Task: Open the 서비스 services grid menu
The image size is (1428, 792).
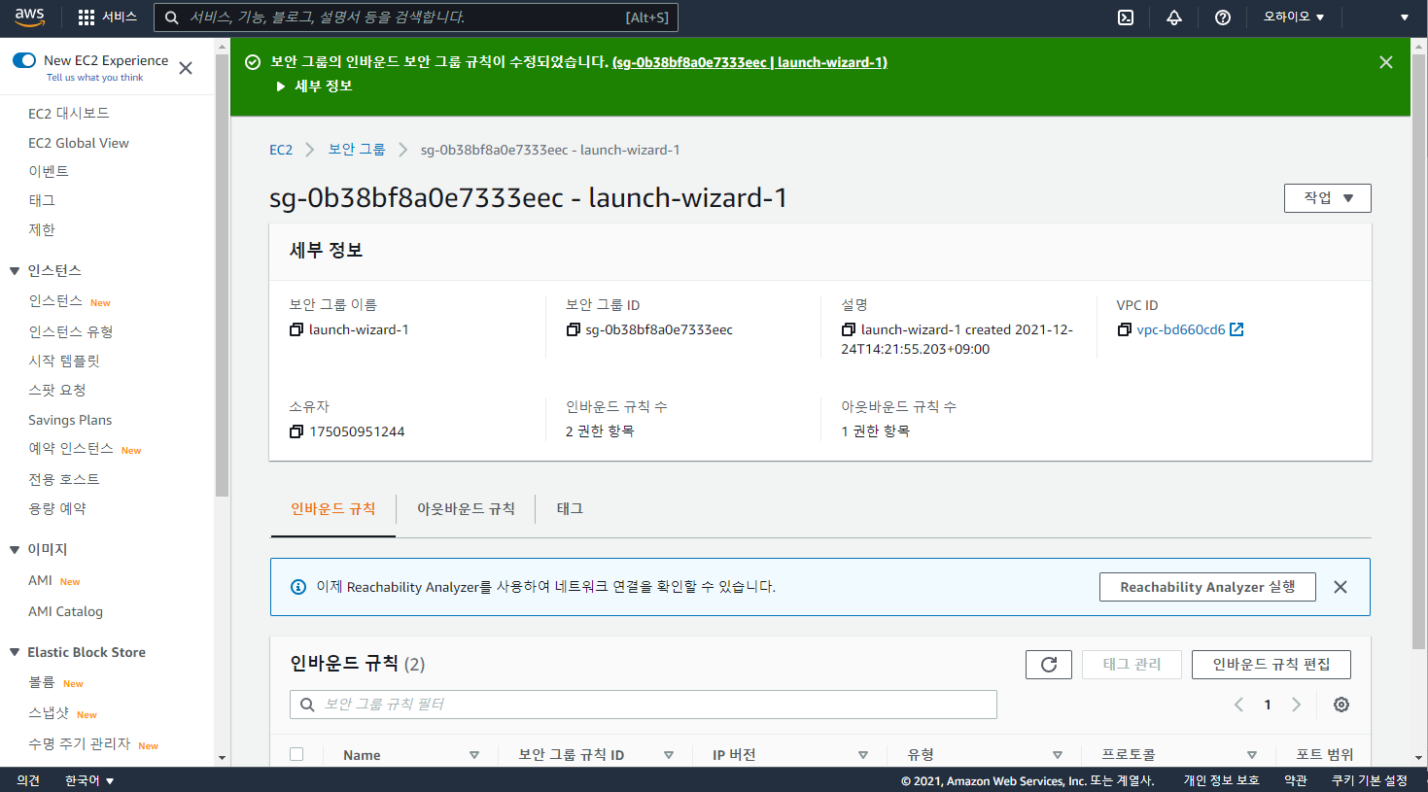Action: tap(108, 17)
